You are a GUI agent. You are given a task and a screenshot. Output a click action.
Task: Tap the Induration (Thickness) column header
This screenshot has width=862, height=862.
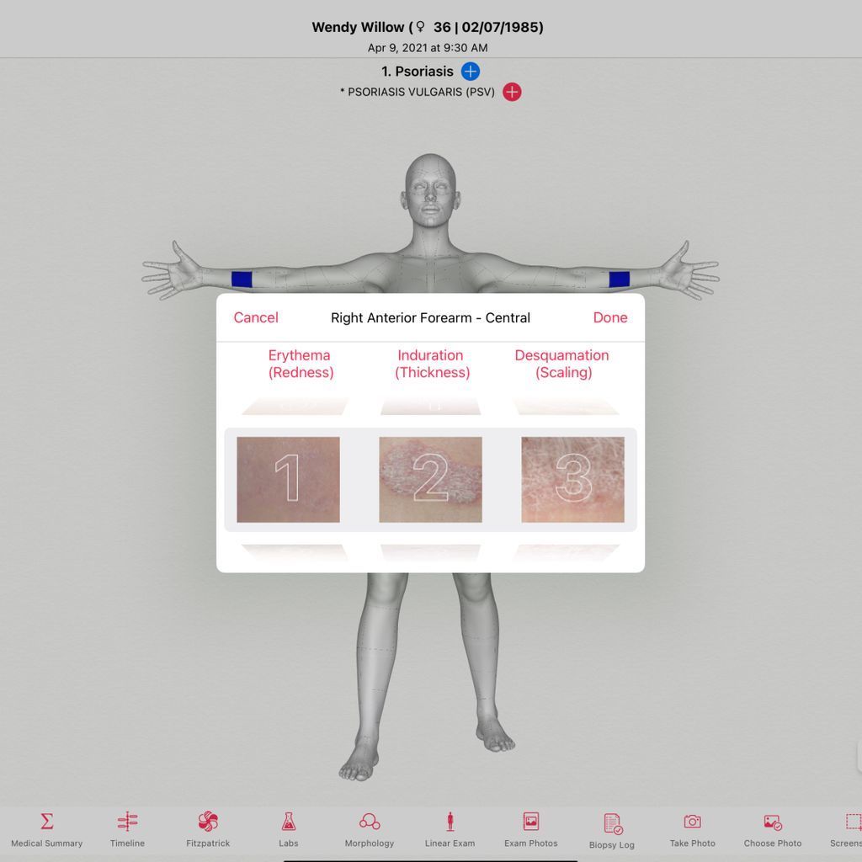tap(432, 364)
